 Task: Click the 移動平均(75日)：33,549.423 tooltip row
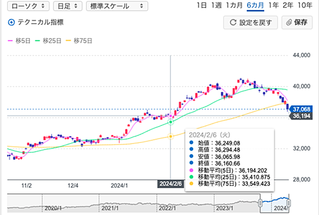pyautogui.click(x=230, y=183)
